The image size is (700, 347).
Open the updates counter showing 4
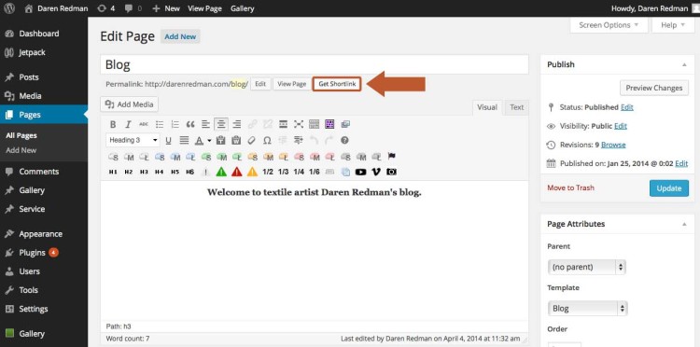pyautogui.click(x=106, y=8)
